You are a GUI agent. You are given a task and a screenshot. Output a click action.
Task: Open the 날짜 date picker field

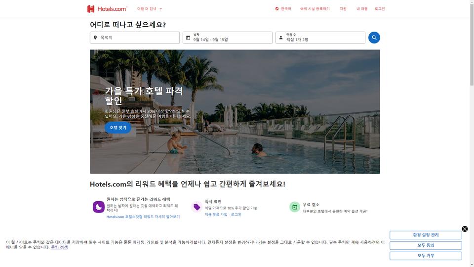pyautogui.click(x=227, y=38)
